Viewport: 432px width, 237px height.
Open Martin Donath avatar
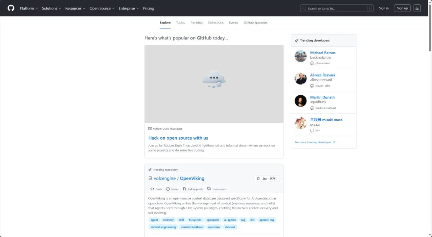[300, 101]
